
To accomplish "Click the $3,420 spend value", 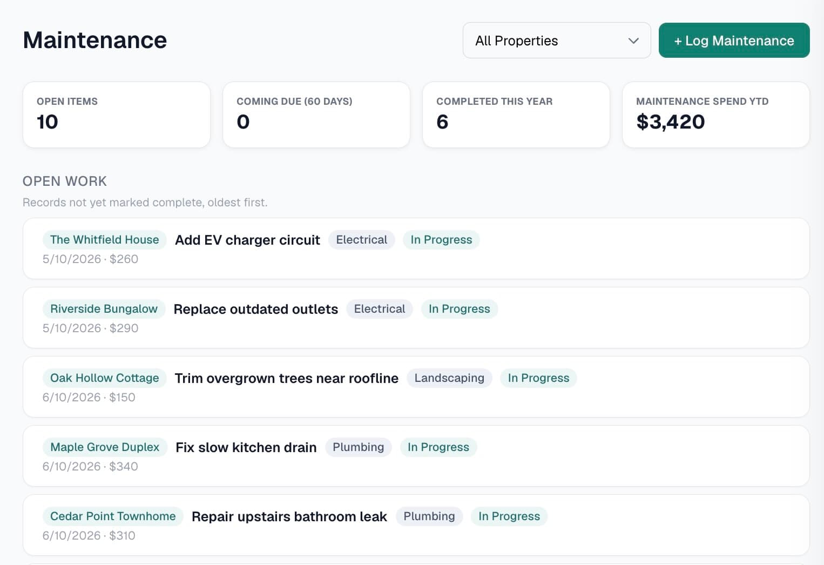I will click(x=671, y=122).
